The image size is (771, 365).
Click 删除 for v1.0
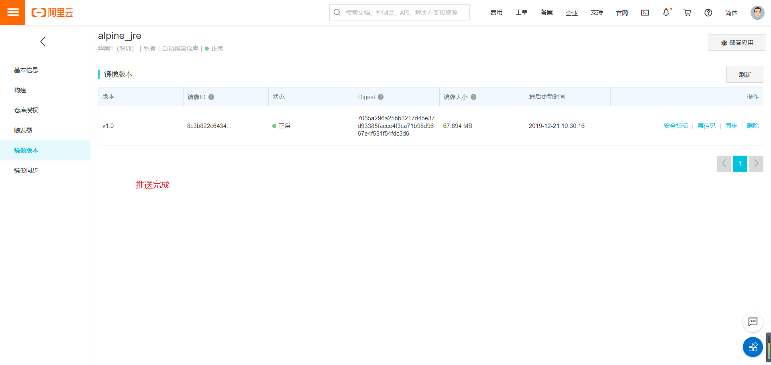tap(753, 126)
